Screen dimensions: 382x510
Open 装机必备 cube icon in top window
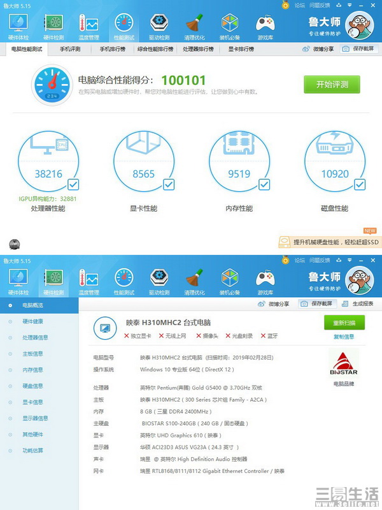tap(230, 23)
